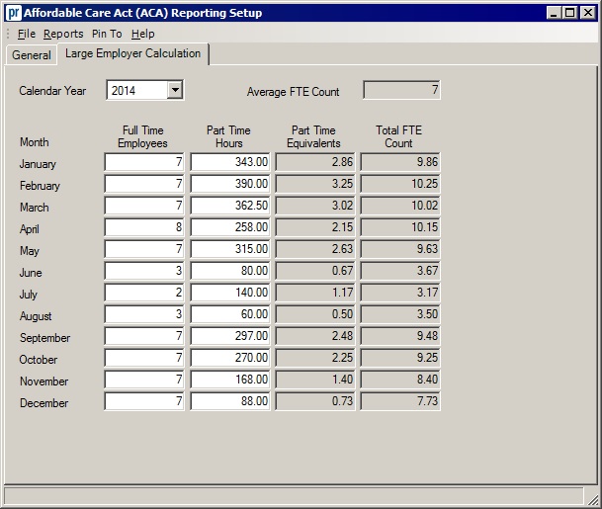This screenshot has height=509, width=602.
Task: Click December Total FTE Count 7.73
Action: pyautogui.click(x=400, y=401)
